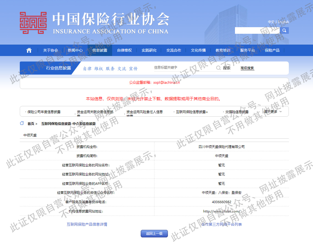Image resolution: width=313 pixels, height=246 pixels.
Task: Click the magnifier icon beside 搜索
Action: point(218,68)
